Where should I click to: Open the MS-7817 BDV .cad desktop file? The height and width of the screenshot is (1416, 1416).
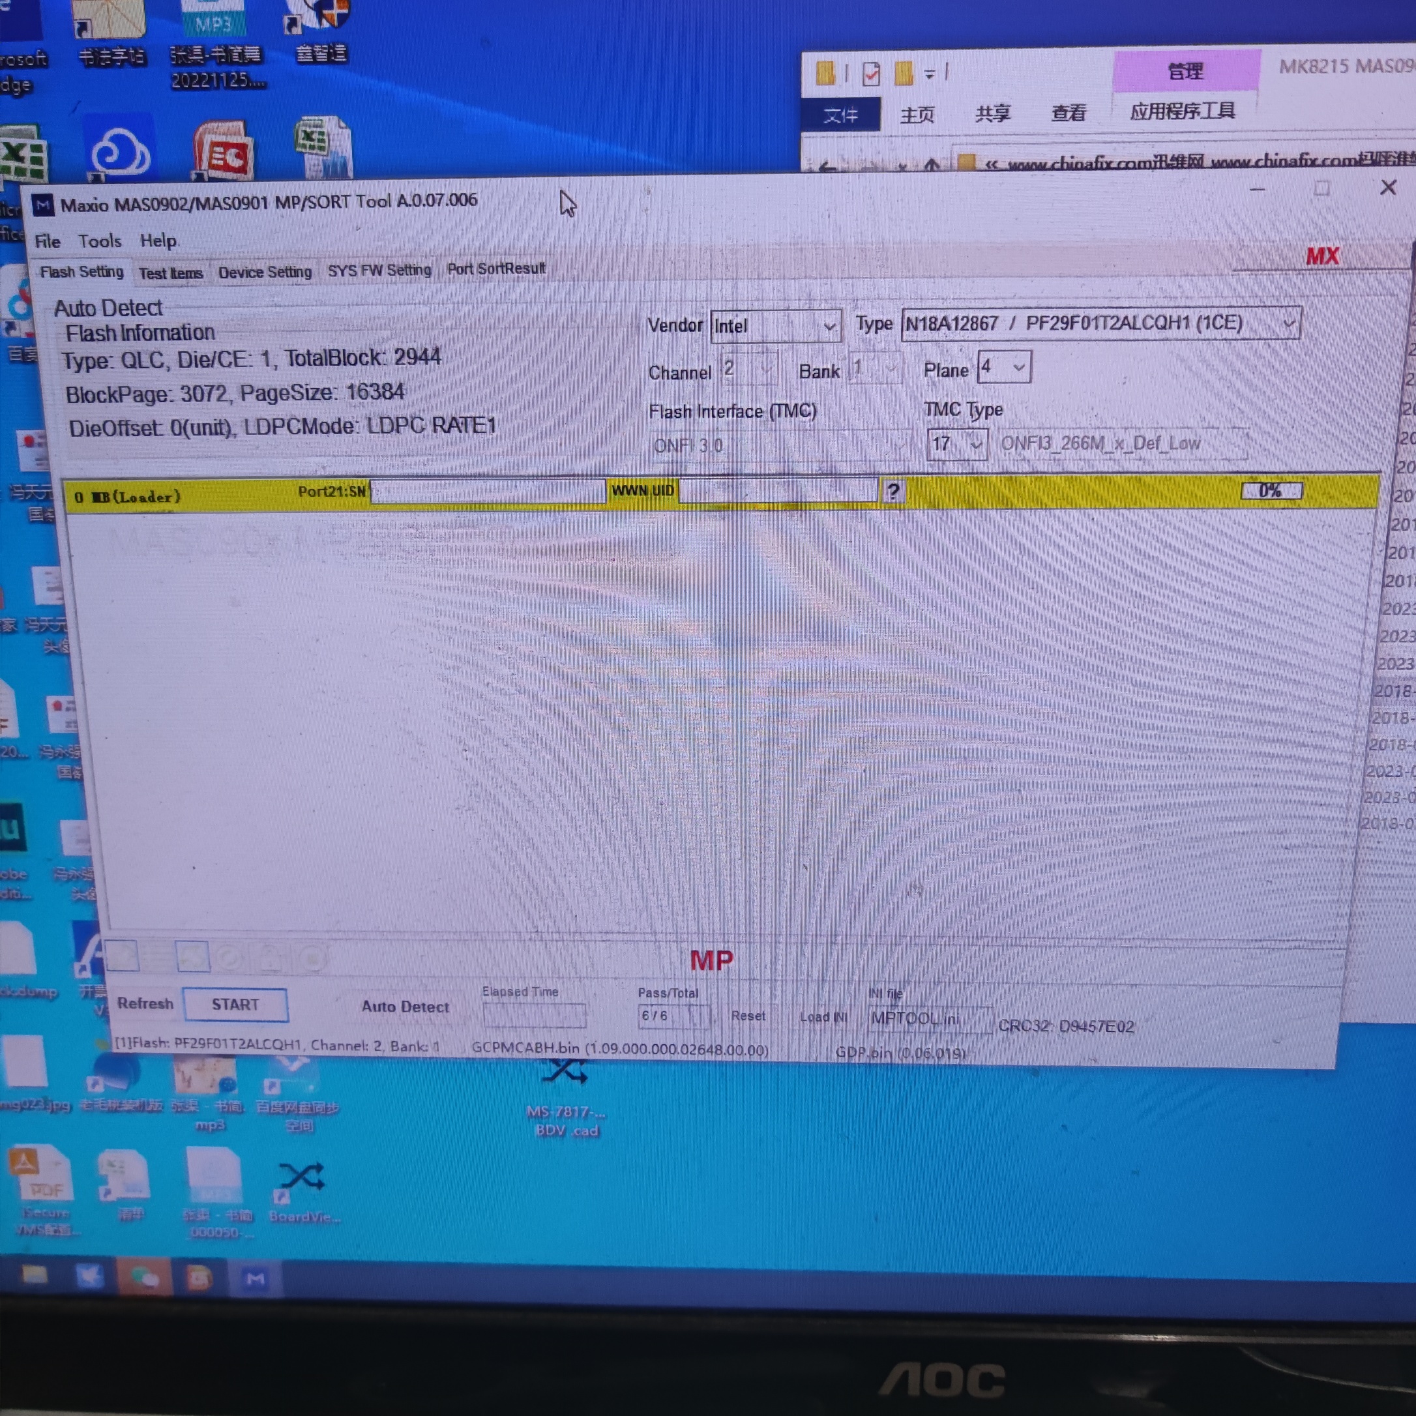tap(566, 1098)
